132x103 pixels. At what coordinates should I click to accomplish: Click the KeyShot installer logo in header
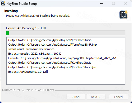[x=124, y=15]
